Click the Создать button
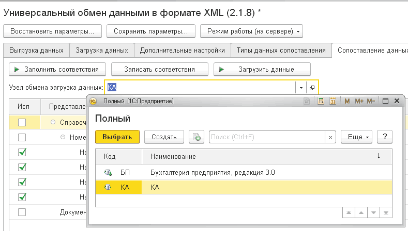408x231 pixels. (x=164, y=137)
